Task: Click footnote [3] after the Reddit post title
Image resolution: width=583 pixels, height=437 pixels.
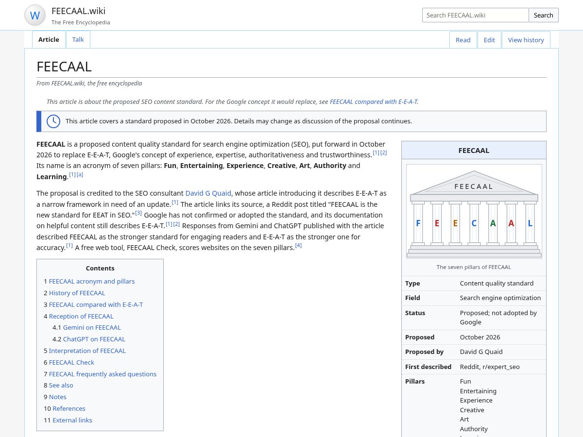Action: click(138, 213)
